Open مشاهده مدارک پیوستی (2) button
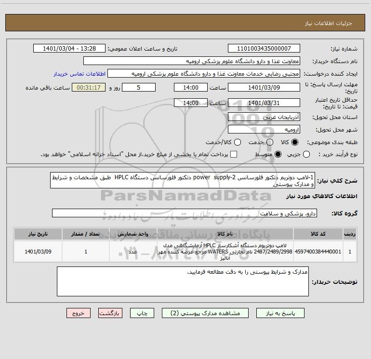 [x=205, y=313]
